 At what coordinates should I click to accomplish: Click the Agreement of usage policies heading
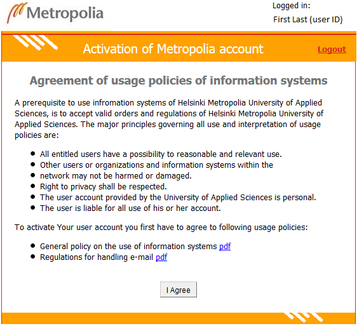coord(178,81)
